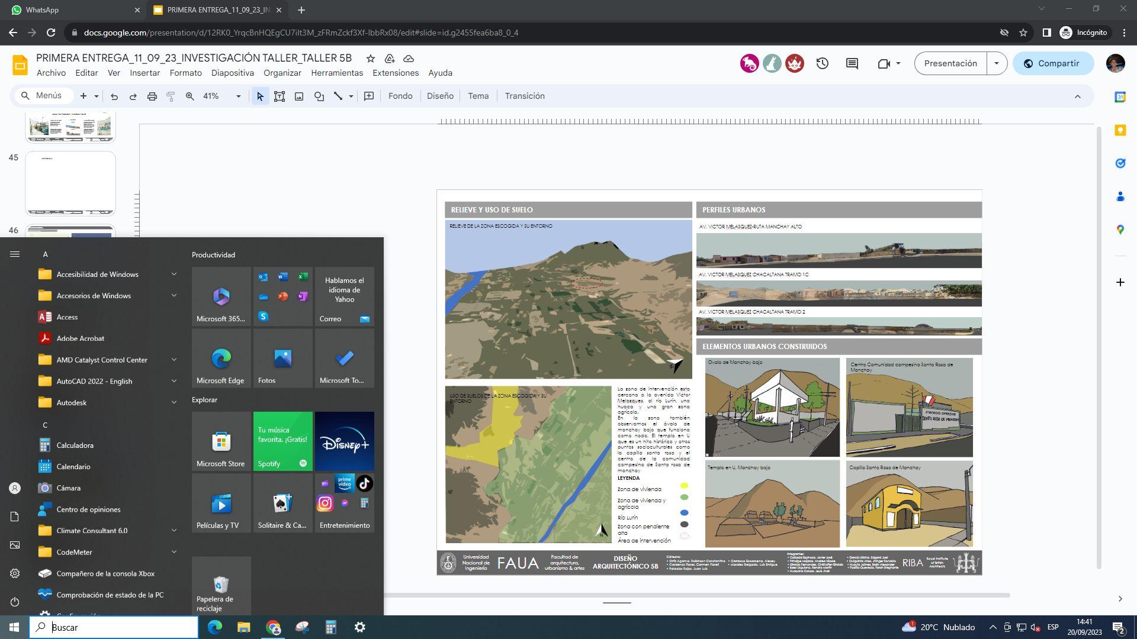Click the Fondo button

click(x=400, y=96)
